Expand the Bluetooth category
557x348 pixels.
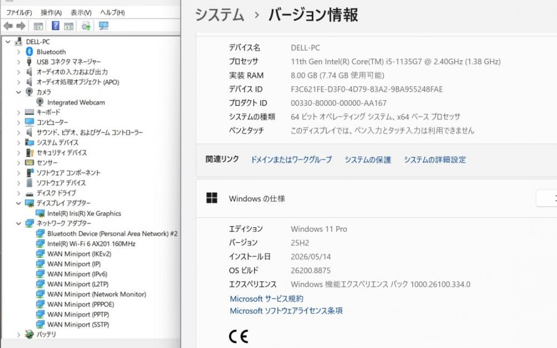click(x=18, y=52)
